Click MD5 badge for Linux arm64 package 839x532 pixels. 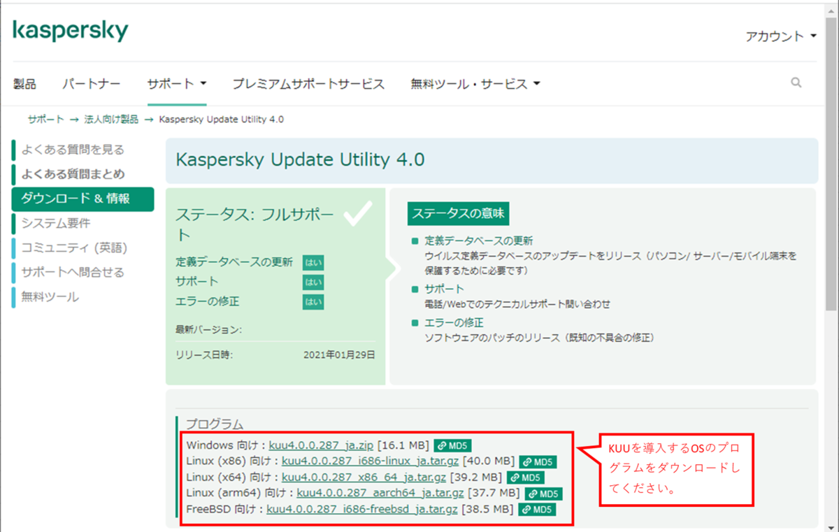[x=543, y=494]
